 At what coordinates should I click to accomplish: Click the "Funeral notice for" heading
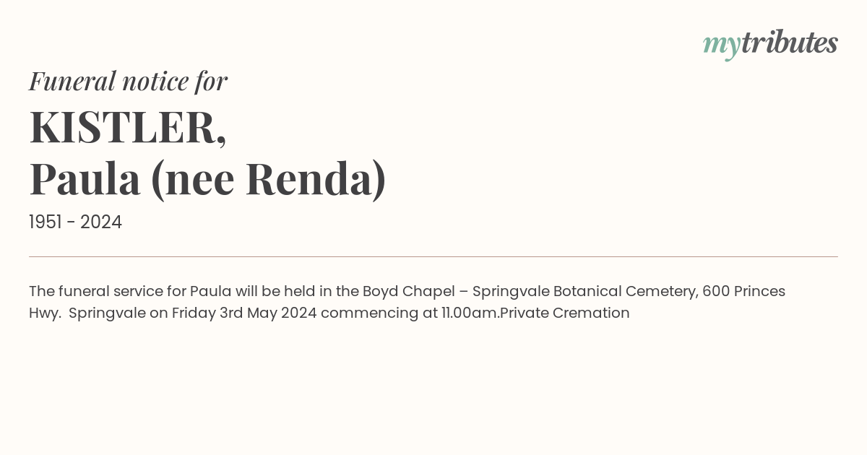128,81
